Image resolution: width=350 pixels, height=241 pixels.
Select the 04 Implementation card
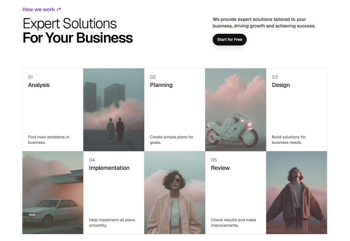(x=114, y=193)
